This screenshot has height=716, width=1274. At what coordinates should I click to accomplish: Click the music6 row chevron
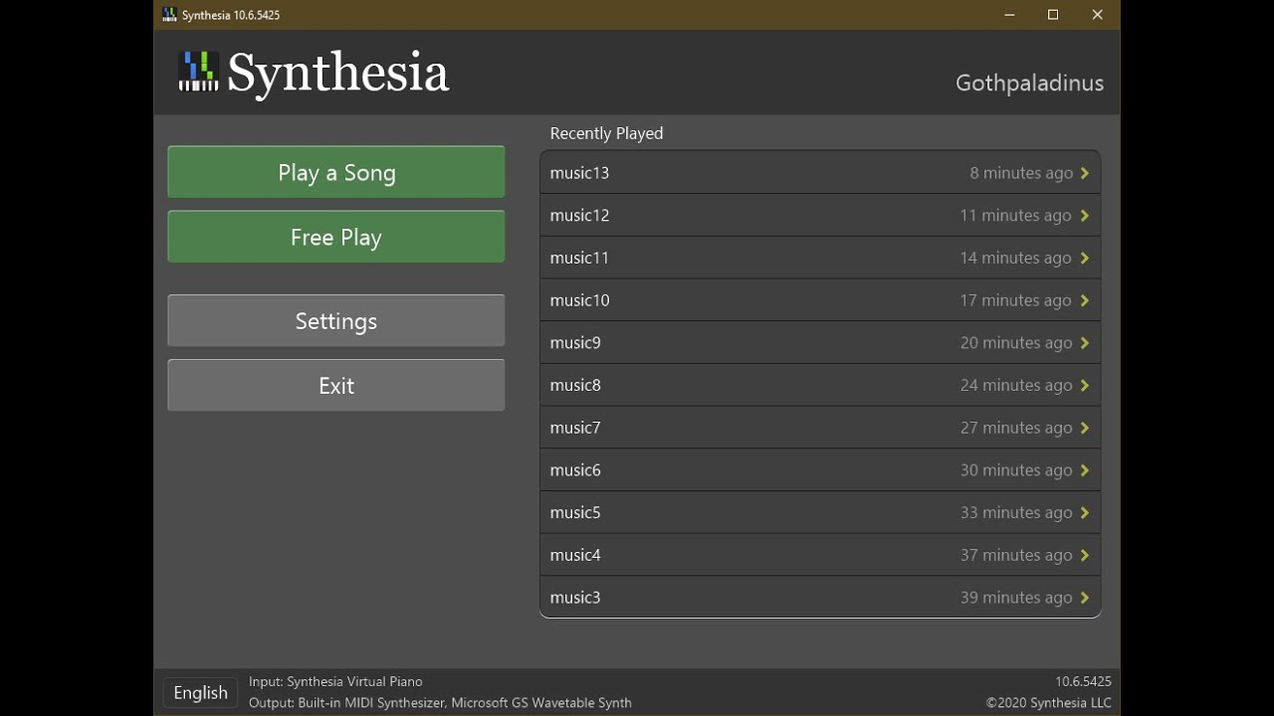click(x=1085, y=470)
